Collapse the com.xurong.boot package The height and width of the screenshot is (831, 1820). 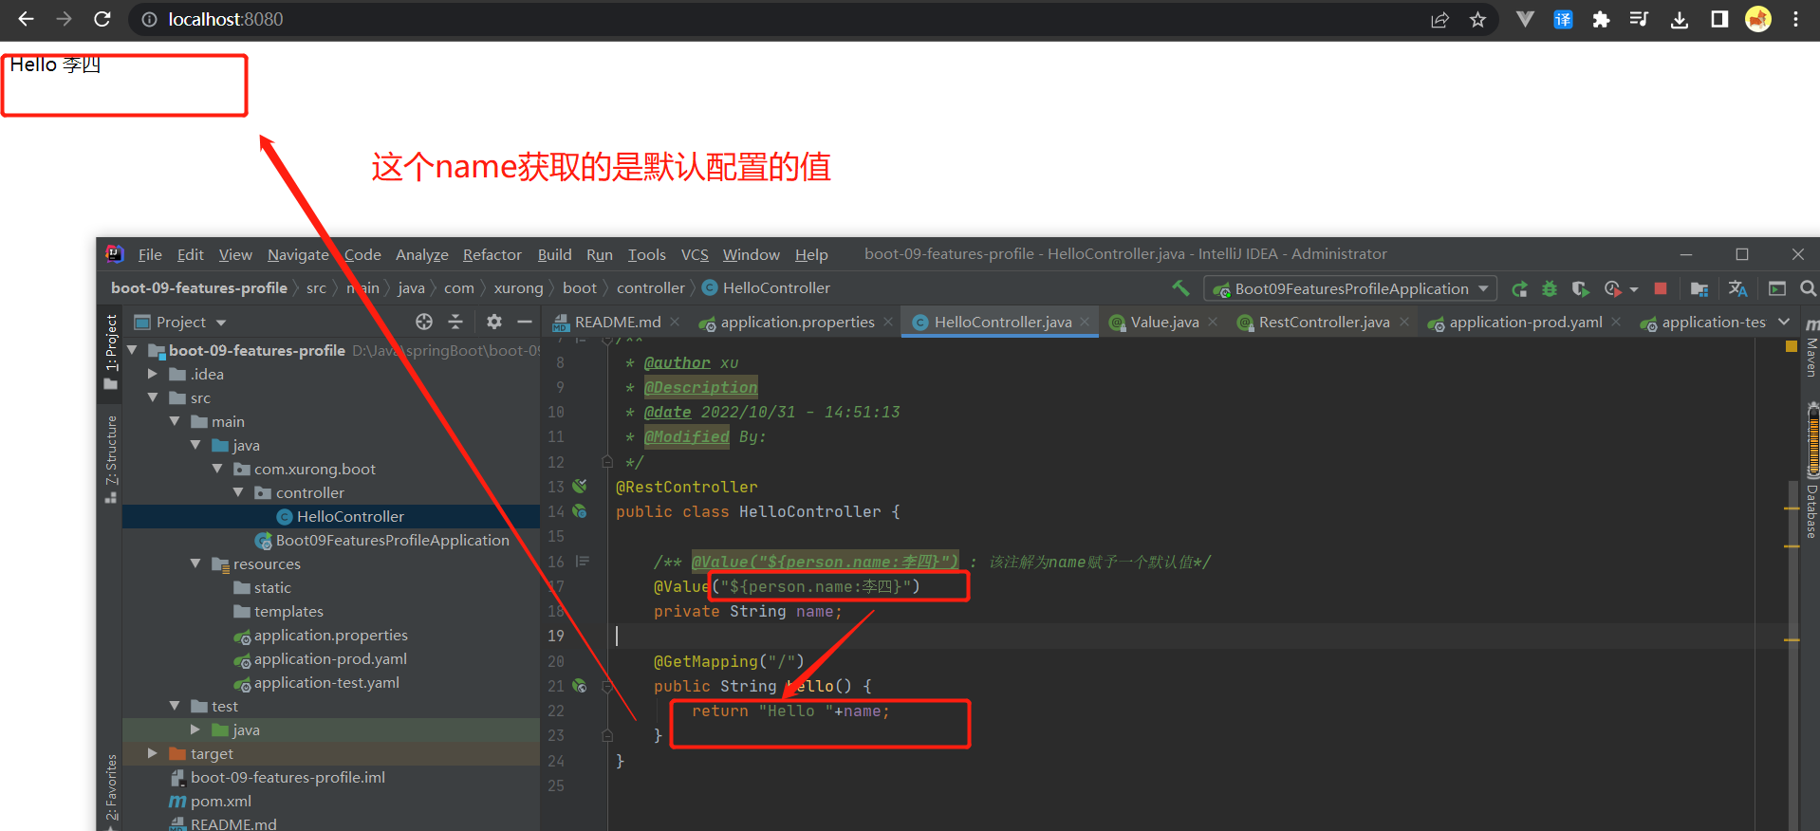click(x=217, y=469)
